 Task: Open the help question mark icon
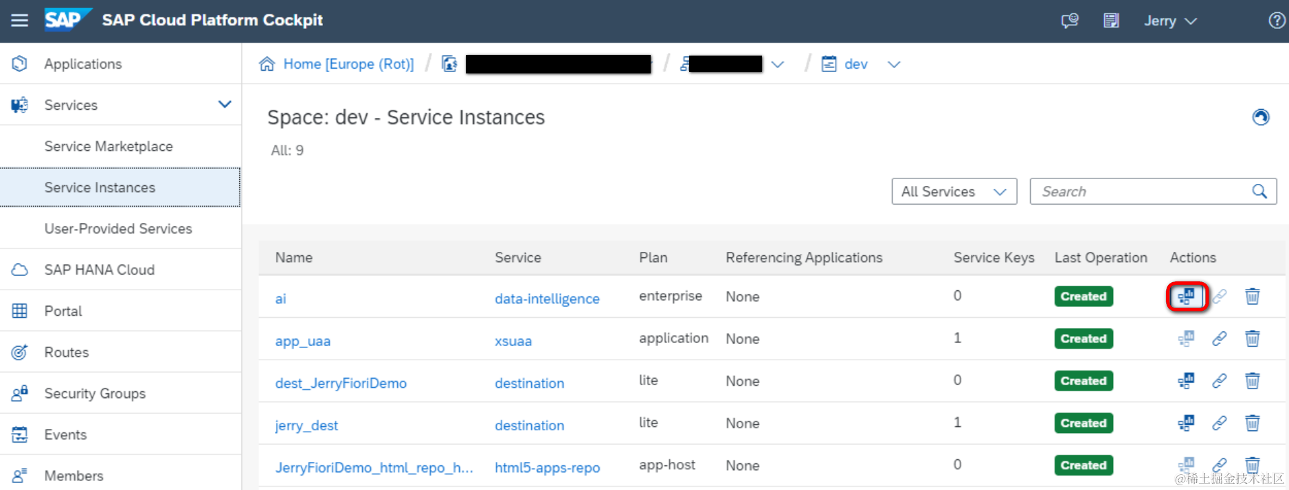[1276, 21]
